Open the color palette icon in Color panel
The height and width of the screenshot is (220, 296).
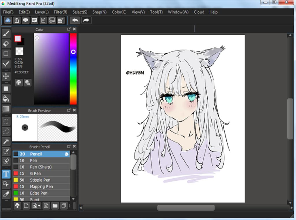pyautogui.click(x=19, y=82)
